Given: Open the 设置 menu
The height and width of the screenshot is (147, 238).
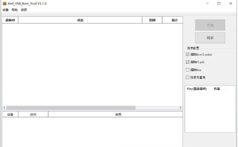Looking at the screenshot, I should coord(6,10).
